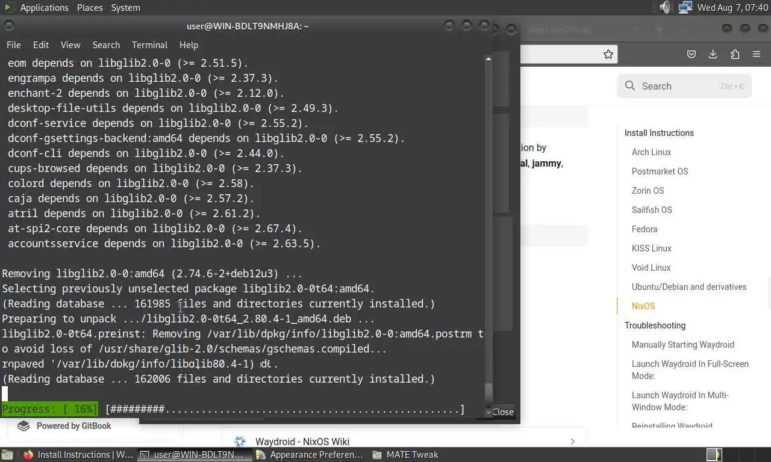The width and height of the screenshot is (771, 462).
Task: Open the Arch Linux sidebar link
Action: [x=651, y=152]
